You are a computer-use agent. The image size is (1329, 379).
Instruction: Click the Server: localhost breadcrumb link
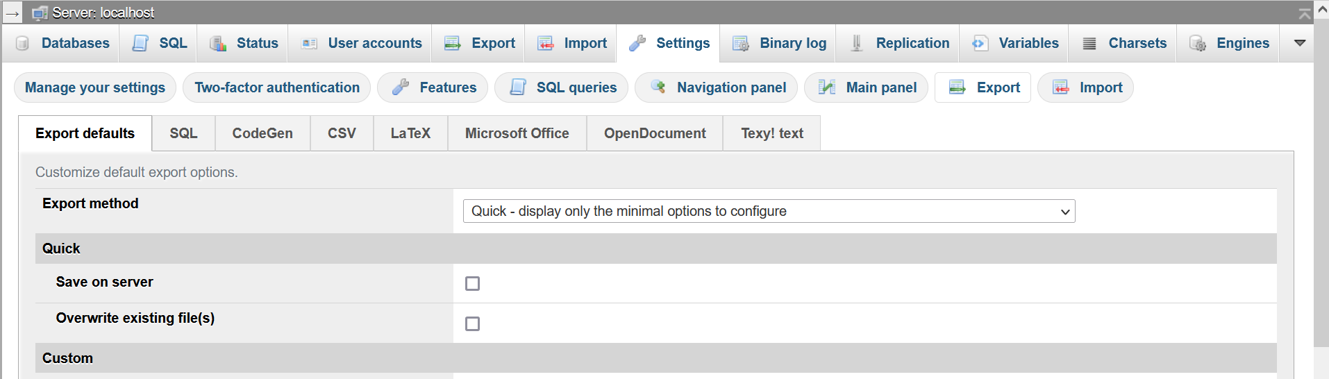point(103,12)
